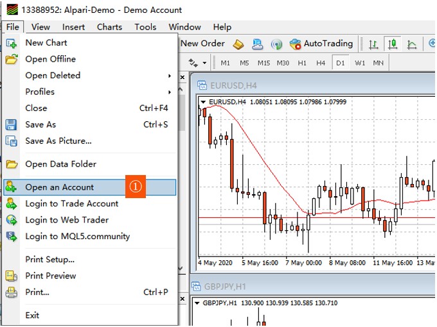Image resolution: width=437 pixels, height=327 pixels.
Task: Close the upper side panel
Action: click(183, 78)
